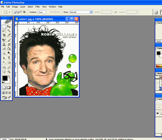Enable Edit in Quick Mask Mode
162x140 pixels.
(9, 88)
